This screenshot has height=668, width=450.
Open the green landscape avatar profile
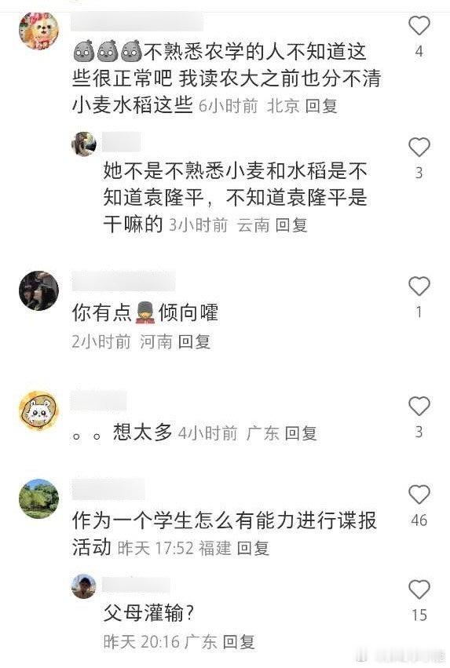pyautogui.click(x=38, y=498)
